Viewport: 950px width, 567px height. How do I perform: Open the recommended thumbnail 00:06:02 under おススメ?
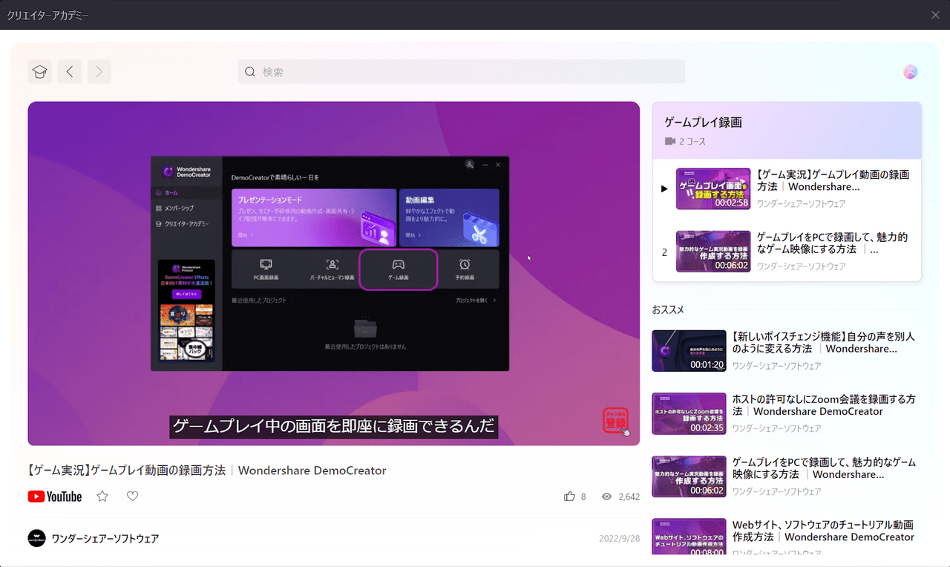coord(689,476)
